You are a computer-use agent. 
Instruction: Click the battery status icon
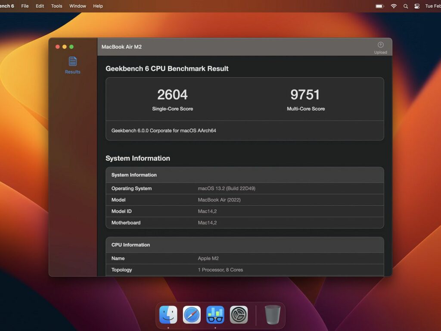point(380,6)
